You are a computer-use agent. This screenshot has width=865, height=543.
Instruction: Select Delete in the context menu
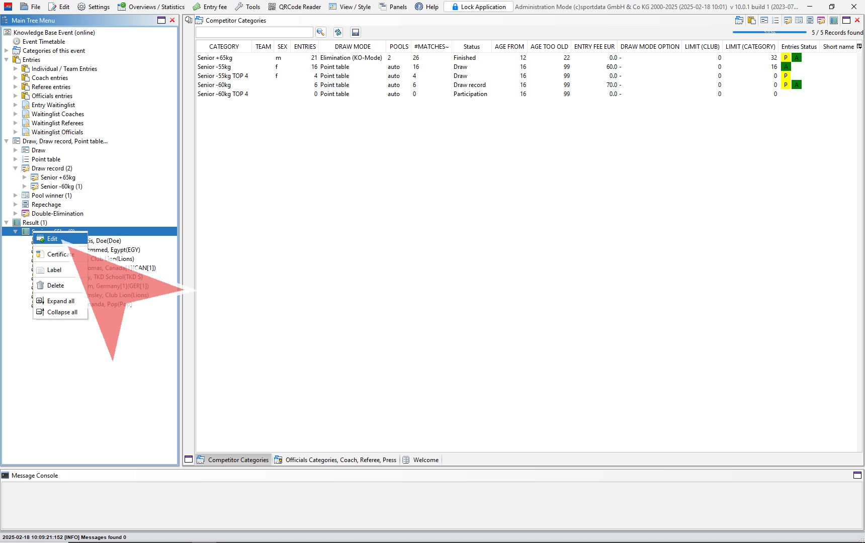tap(55, 286)
